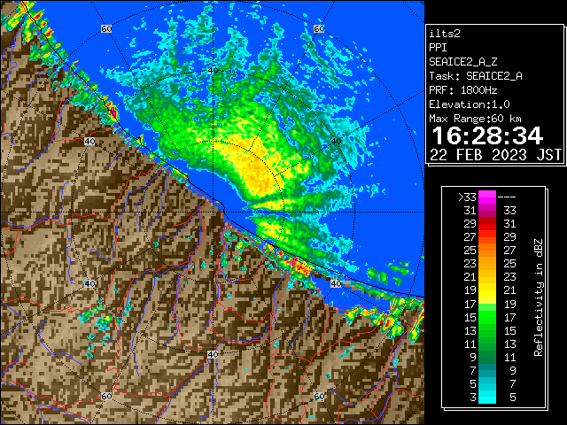
Task: Click the magenta echo on the northwest coastline
Action: pyautogui.click(x=113, y=113)
